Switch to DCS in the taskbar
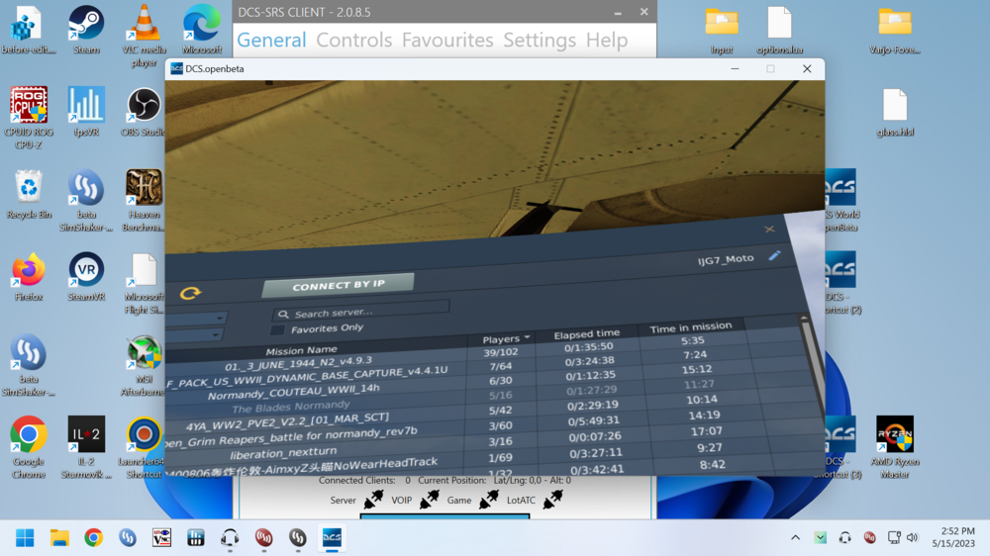Viewport: 990px width, 556px height. tap(332, 538)
